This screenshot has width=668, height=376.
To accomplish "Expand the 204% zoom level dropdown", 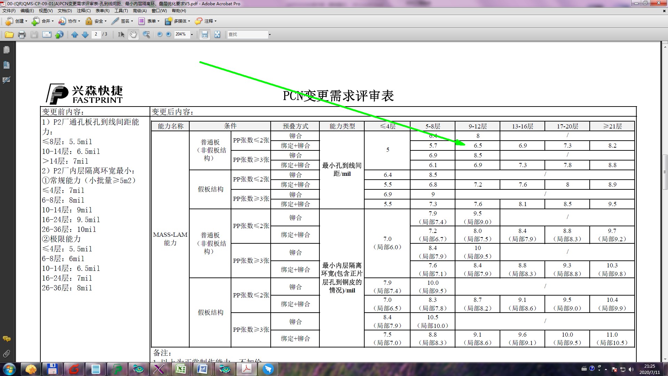I will coord(192,34).
